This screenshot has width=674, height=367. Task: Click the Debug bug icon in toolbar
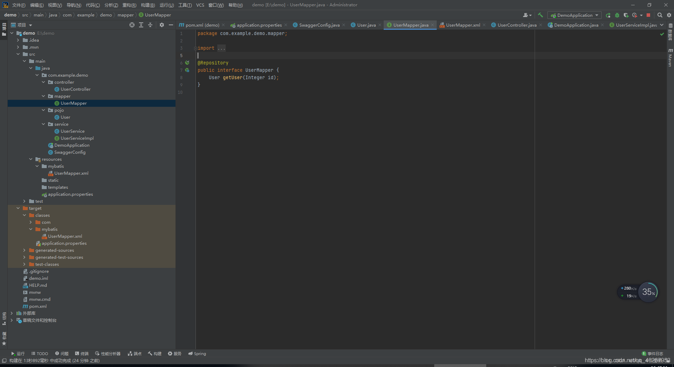617,15
